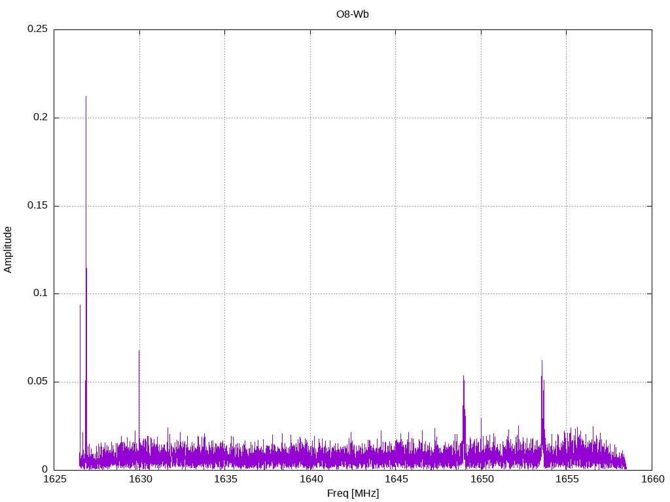Viewport: 670px width, 502px height.
Task: Click the 1625 x-axis tick label
Action: (x=54, y=480)
